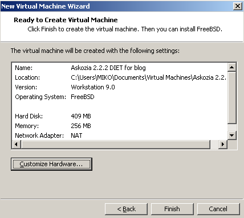The height and width of the screenshot is (218, 244).
Task: Select the '409 MB' hard disk value
Action: (81, 116)
